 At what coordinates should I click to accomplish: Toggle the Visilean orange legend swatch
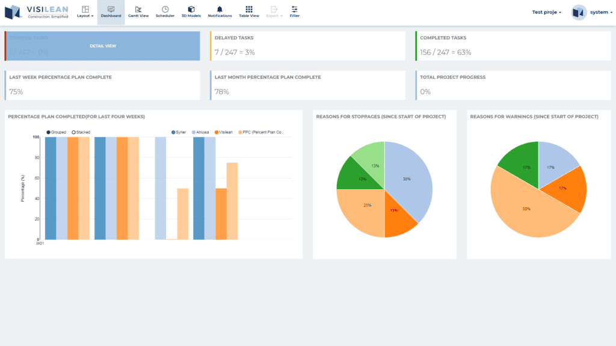click(215, 132)
